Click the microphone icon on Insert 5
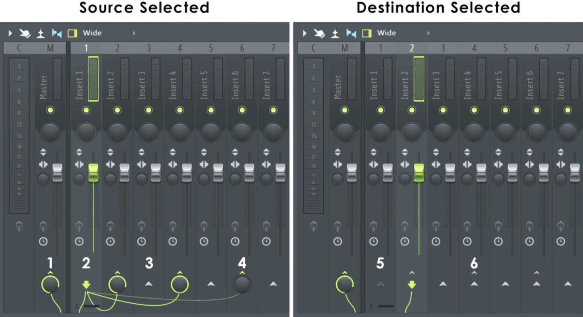This screenshot has height=317, width=583. click(203, 226)
